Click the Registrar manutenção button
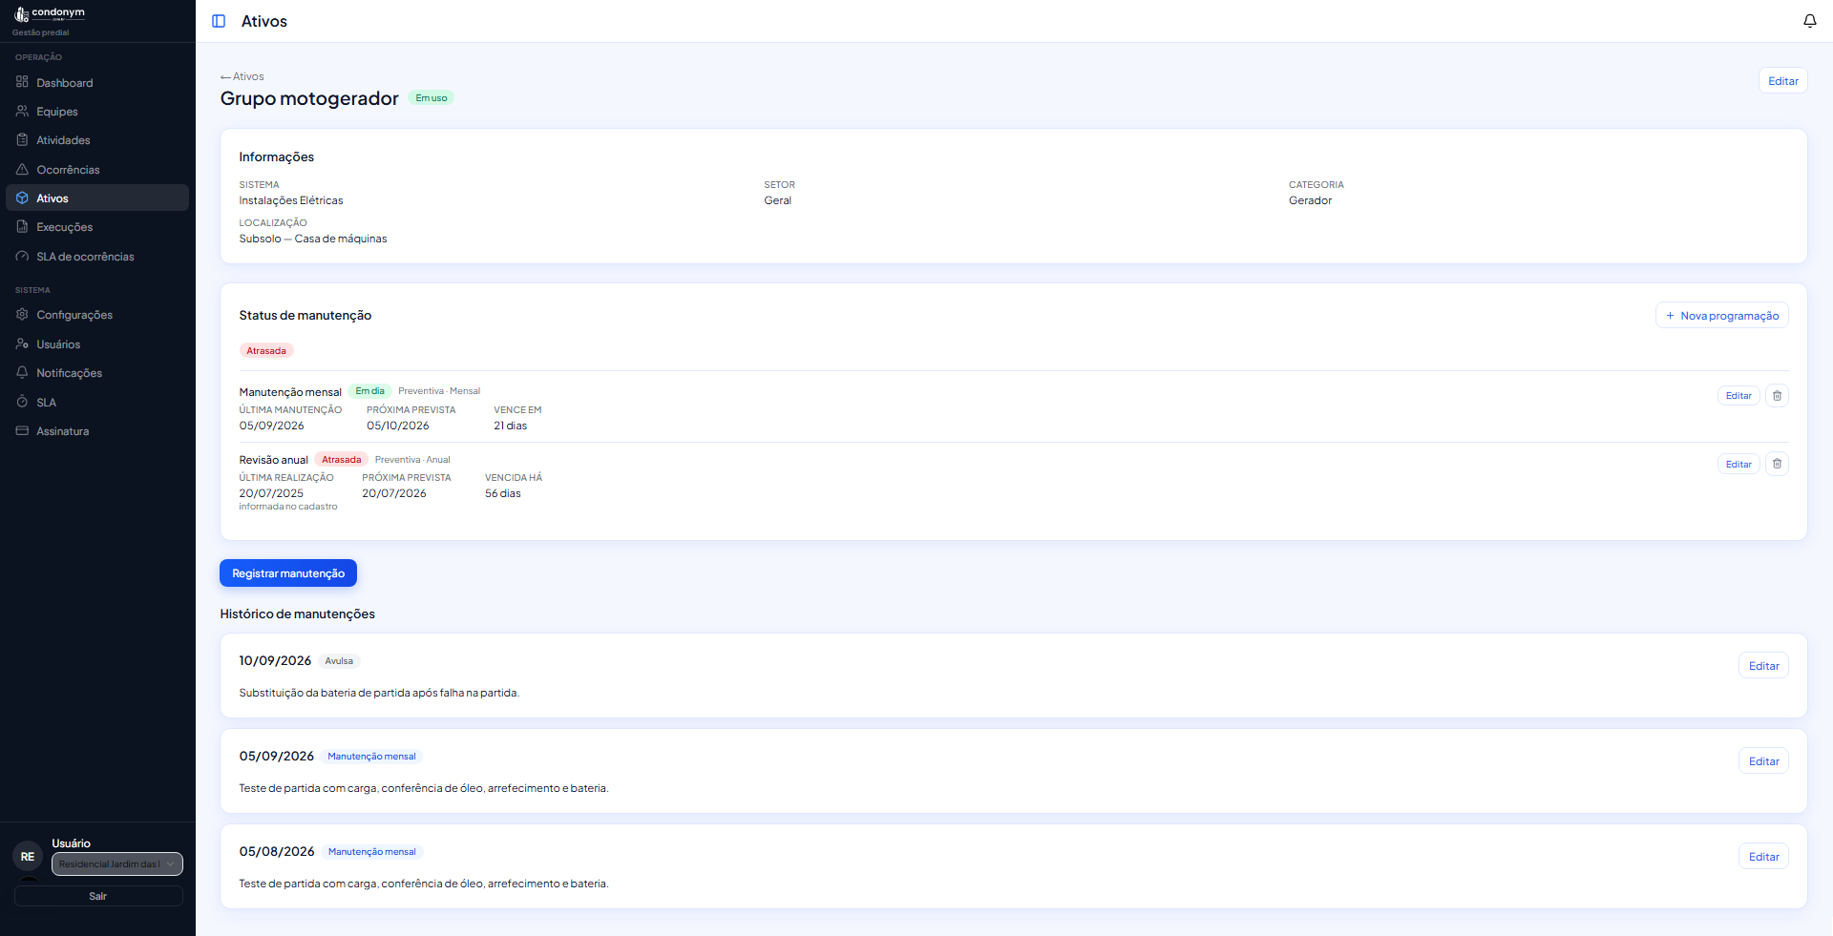The width and height of the screenshot is (1833, 936). coord(288,572)
